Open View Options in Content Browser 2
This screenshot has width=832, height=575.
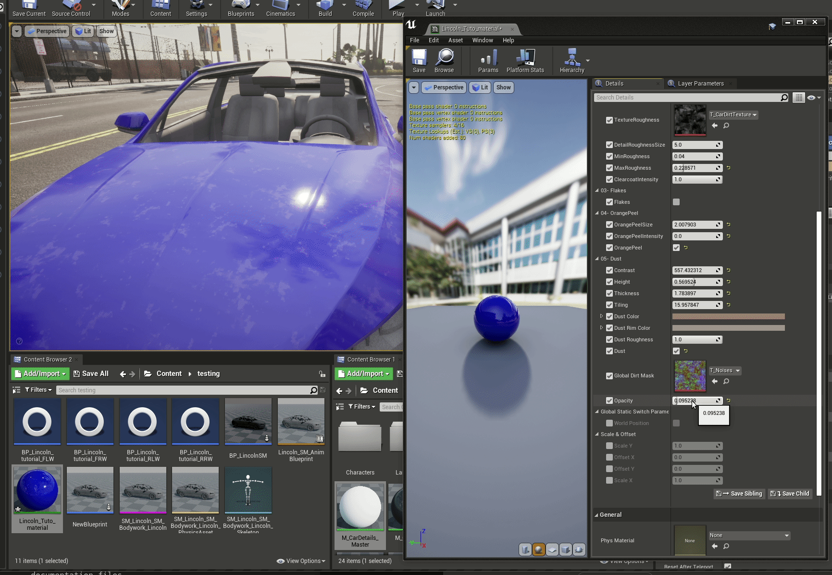[x=301, y=561]
